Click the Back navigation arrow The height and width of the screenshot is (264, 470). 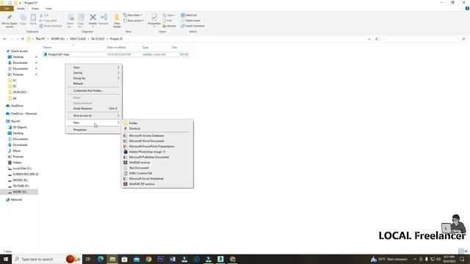pos(4,39)
